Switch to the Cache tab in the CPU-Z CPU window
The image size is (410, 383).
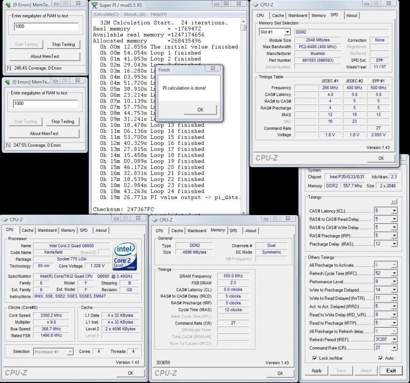coord(27,230)
